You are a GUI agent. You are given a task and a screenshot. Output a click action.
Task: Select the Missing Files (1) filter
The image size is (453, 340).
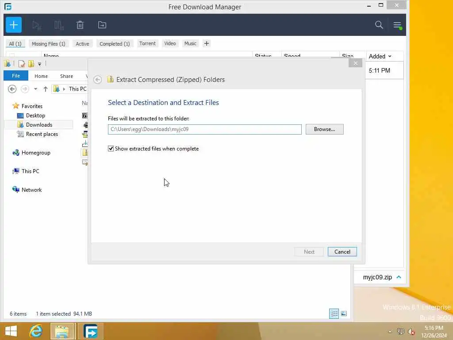pyautogui.click(x=49, y=44)
